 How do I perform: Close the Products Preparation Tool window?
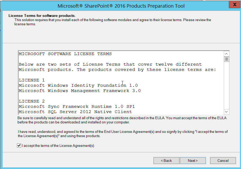[x=235, y=4]
